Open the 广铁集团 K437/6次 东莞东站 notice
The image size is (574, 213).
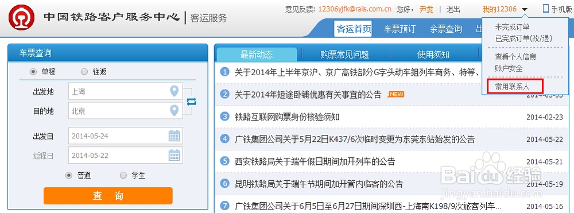pos(355,139)
